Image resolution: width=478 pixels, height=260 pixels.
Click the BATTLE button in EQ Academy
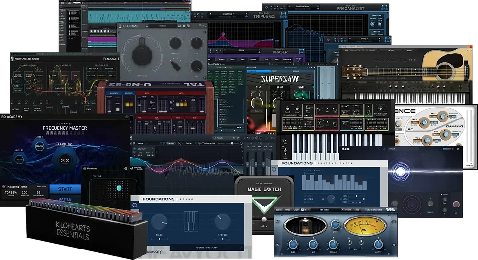point(65,199)
